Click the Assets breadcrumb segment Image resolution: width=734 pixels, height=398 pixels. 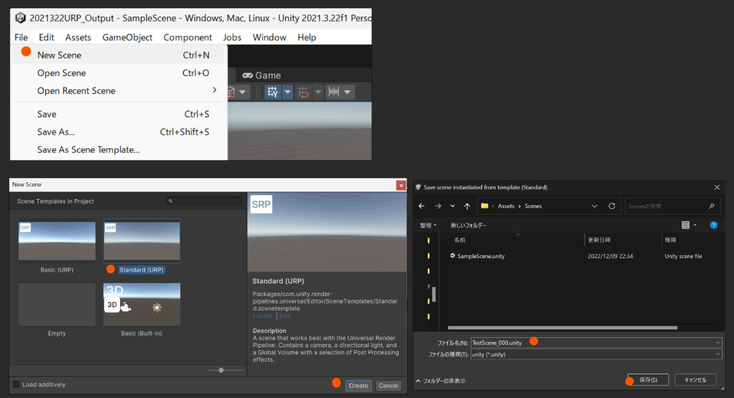[x=506, y=206]
